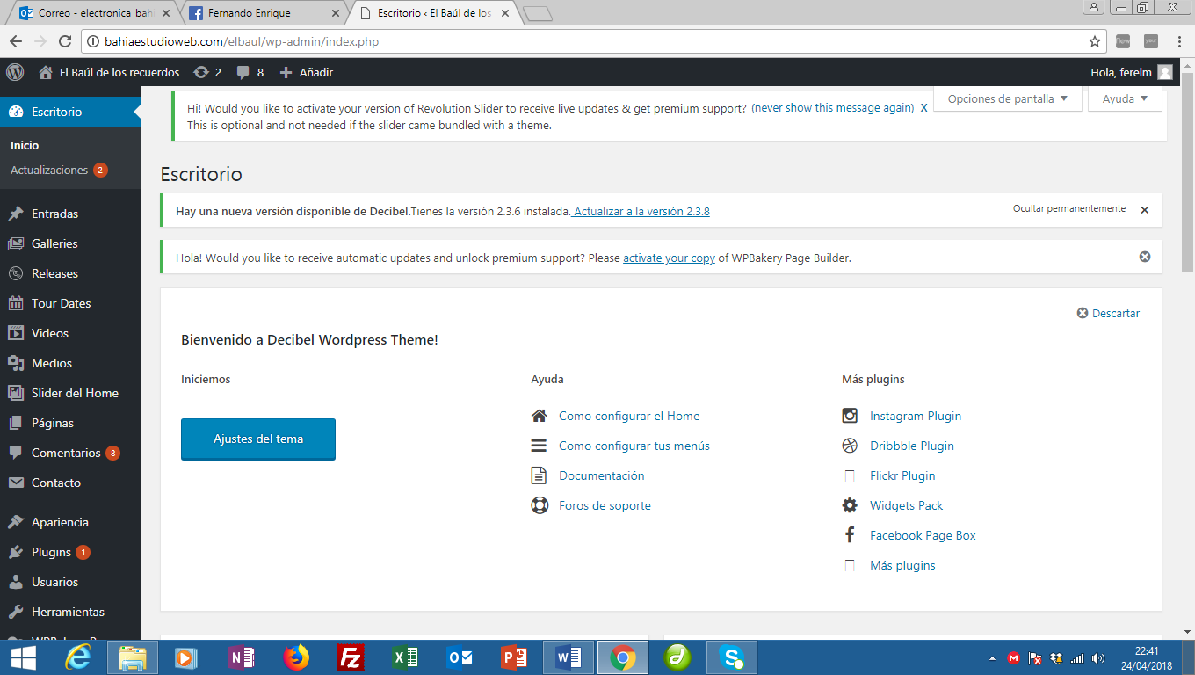The height and width of the screenshot is (675, 1195).
Task: Click the updates counter icon in admin bar
Action: pyautogui.click(x=201, y=72)
